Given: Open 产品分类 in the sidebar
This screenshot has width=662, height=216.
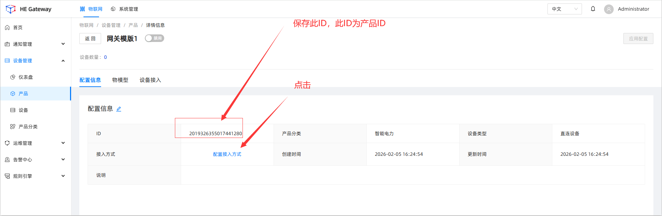Looking at the screenshot, I should tap(28, 127).
